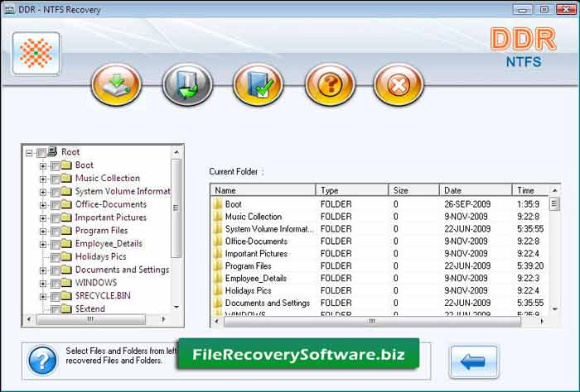Tick the WINDOWS folder checkbox
Image resolution: width=580 pixels, height=392 pixels.
(56, 284)
